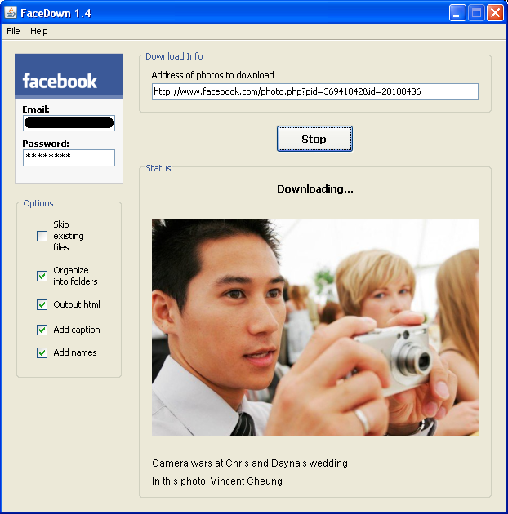Focus the Password input field
Image resolution: width=508 pixels, height=514 pixels.
(x=69, y=157)
